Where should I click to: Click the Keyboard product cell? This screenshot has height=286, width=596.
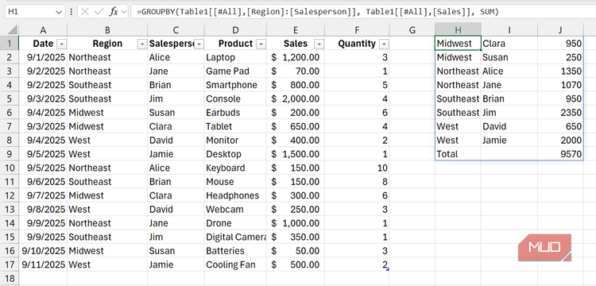(236, 168)
